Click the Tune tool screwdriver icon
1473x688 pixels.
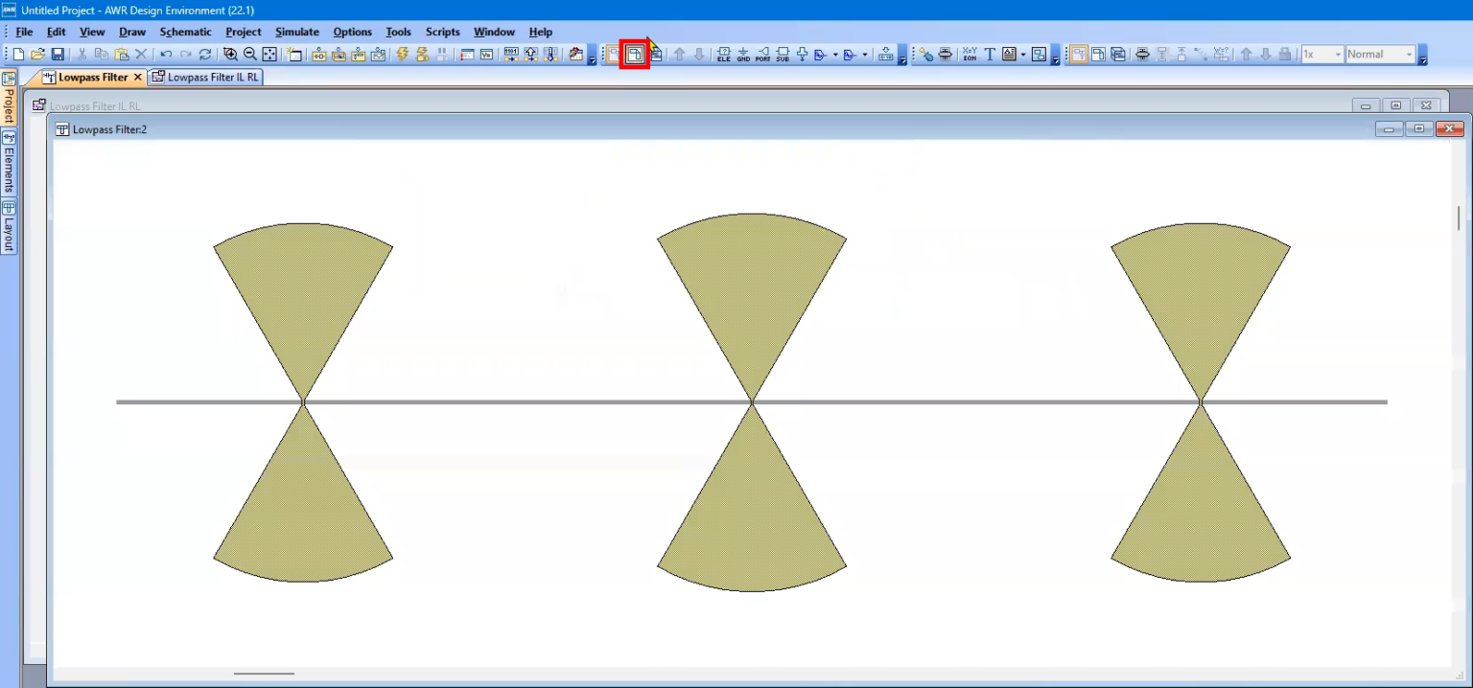[x=926, y=55]
